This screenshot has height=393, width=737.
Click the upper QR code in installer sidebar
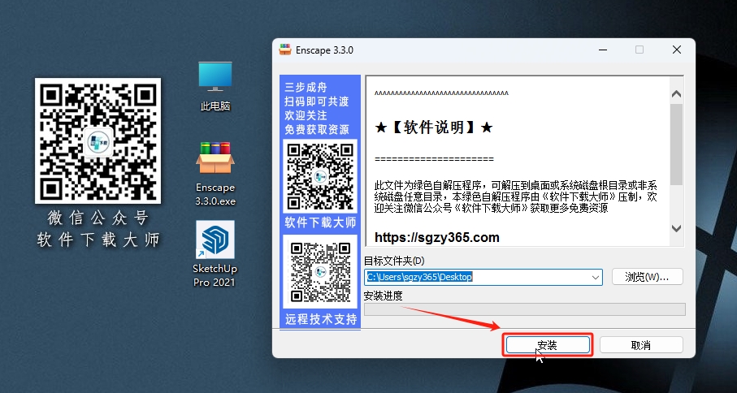coord(320,176)
